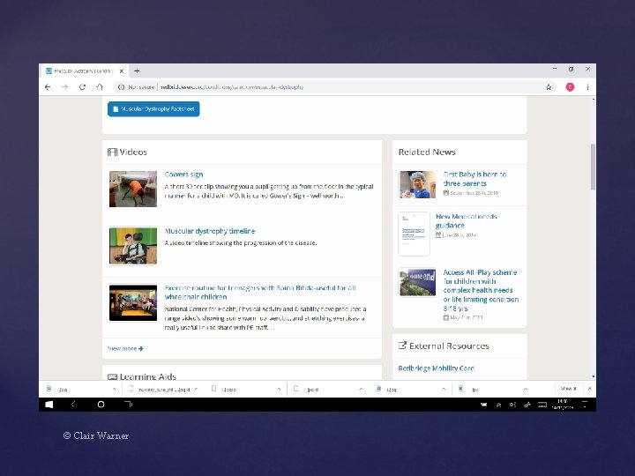The width and height of the screenshot is (635, 476).
Task: Open the Muscular dystrophy timeline link
Action: pos(209,231)
